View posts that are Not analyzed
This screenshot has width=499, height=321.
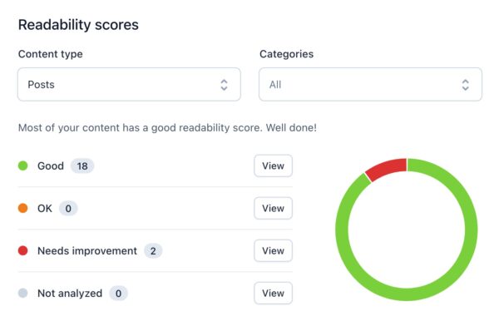273,293
